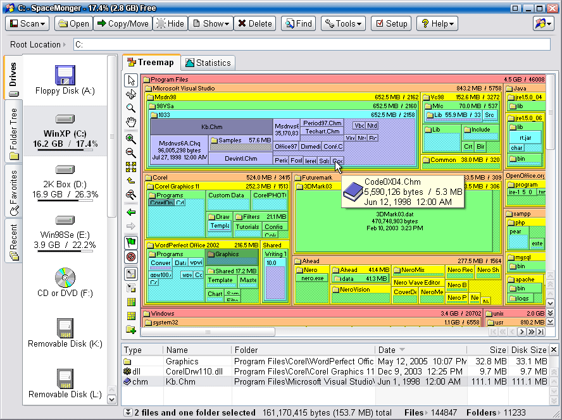Click the Kb.Chm block in treemap

211,127
